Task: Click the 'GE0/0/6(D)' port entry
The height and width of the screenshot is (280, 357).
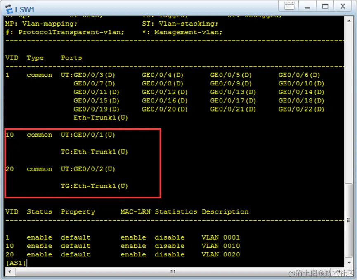Action: tap(299, 75)
